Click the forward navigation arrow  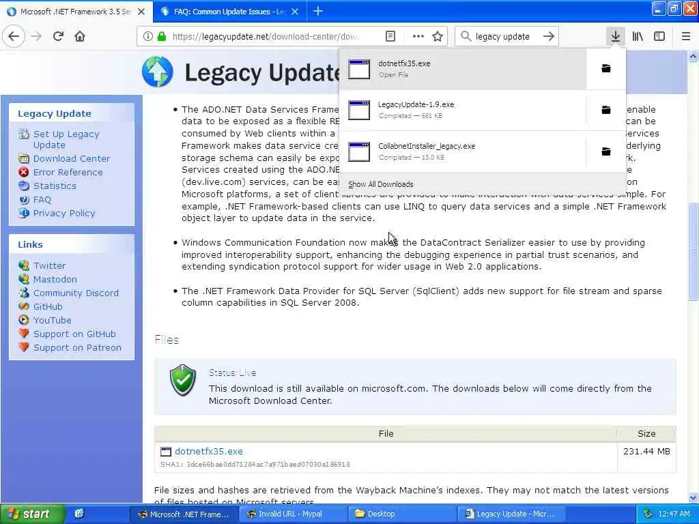(37, 36)
